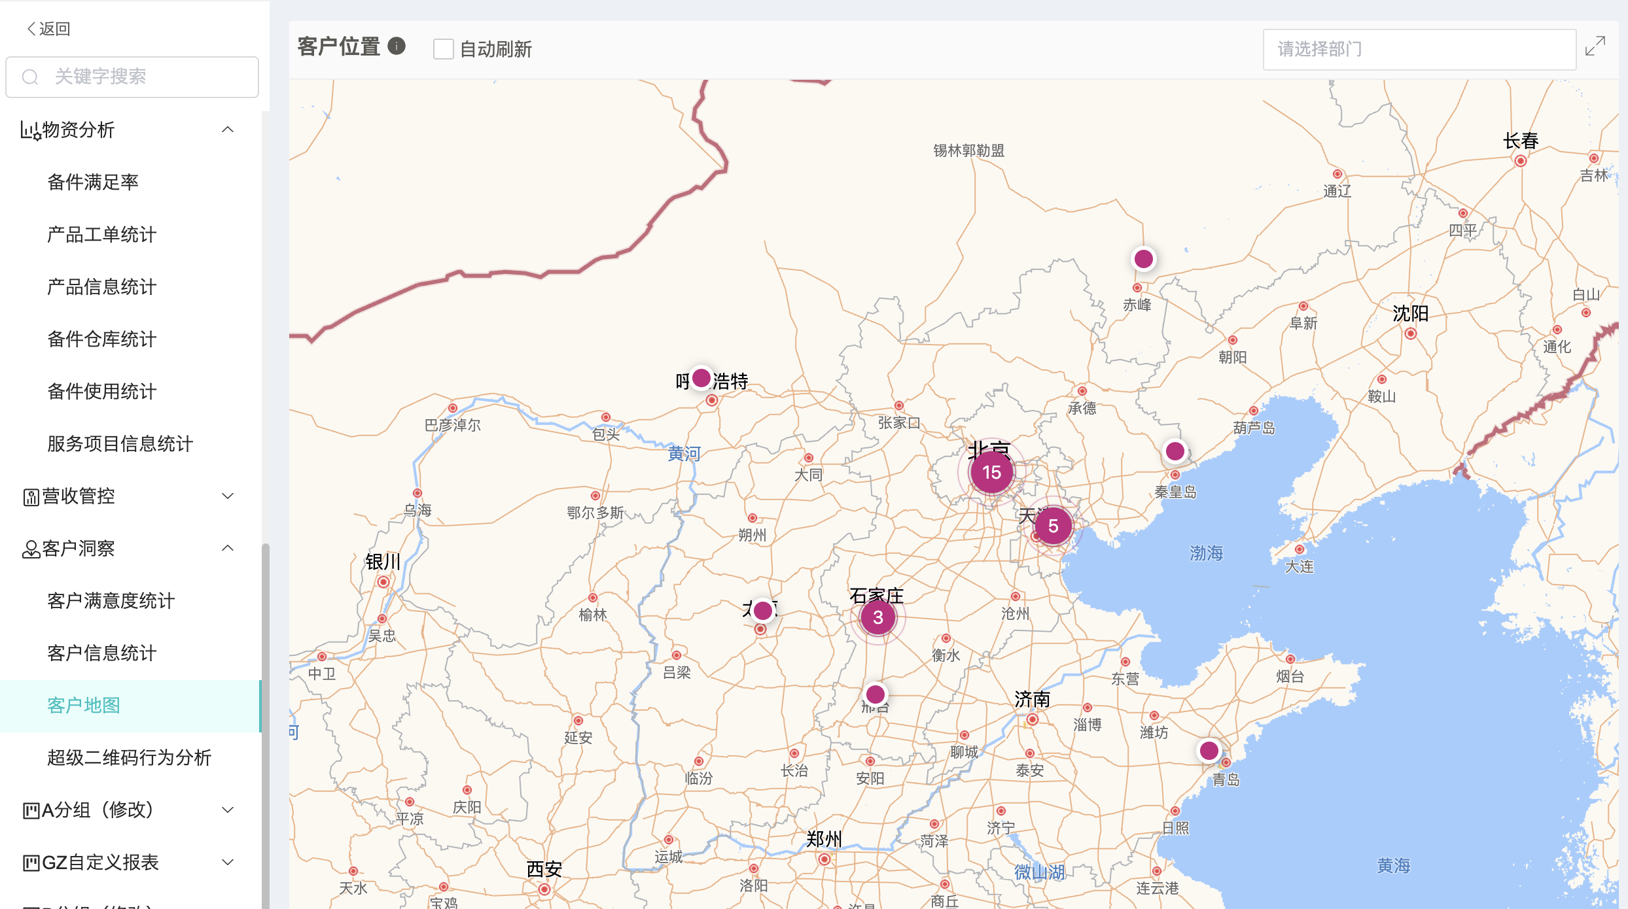
Task: Click the 返回 back arrow
Action: [x=31, y=29]
